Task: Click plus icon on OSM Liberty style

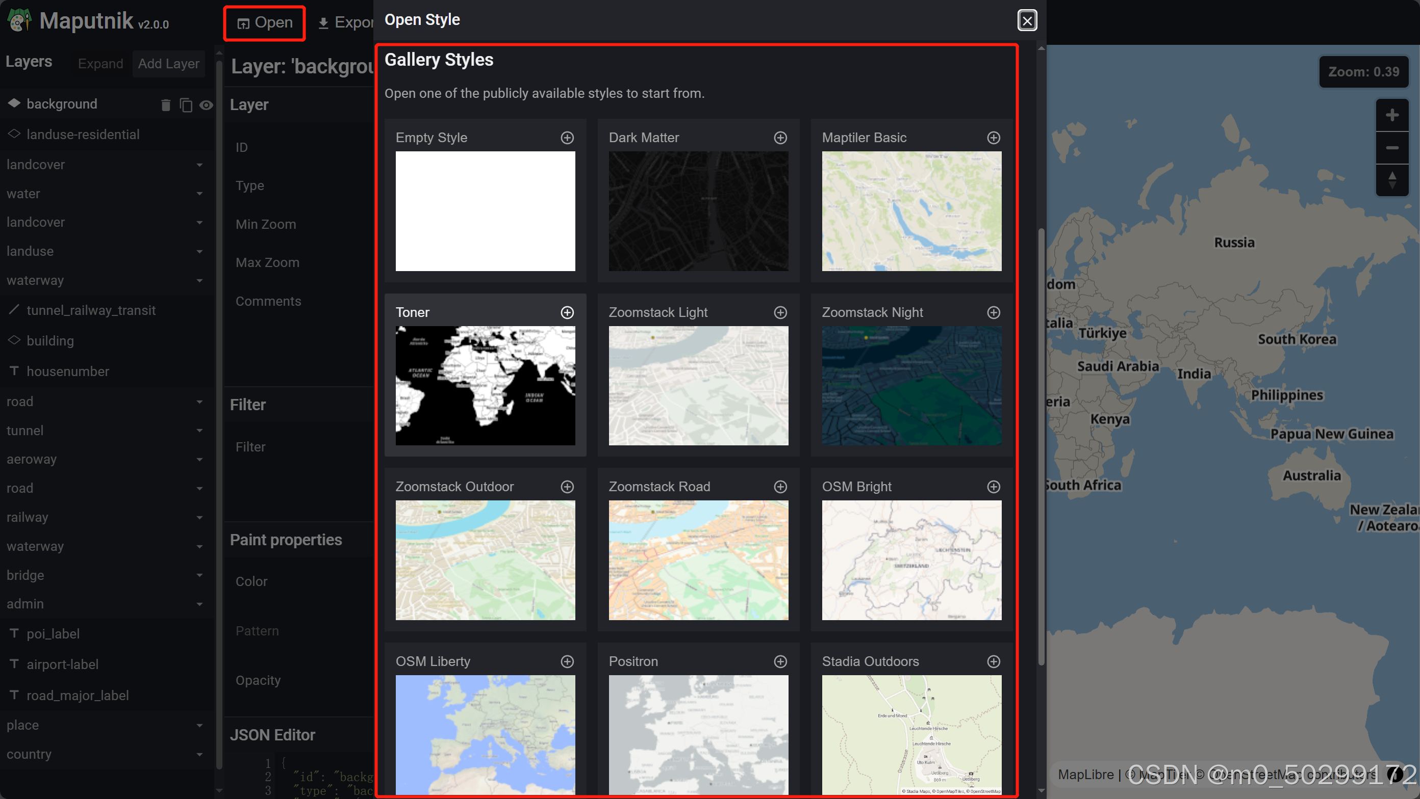Action: coord(567,661)
